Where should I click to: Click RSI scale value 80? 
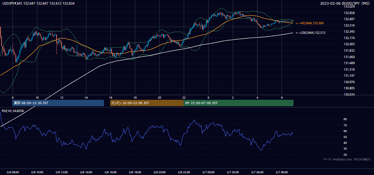pyautogui.click(x=345, y=119)
